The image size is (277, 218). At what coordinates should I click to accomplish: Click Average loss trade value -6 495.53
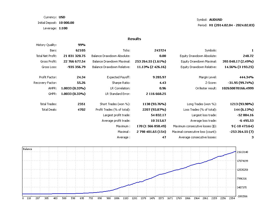(x=246, y=121)
